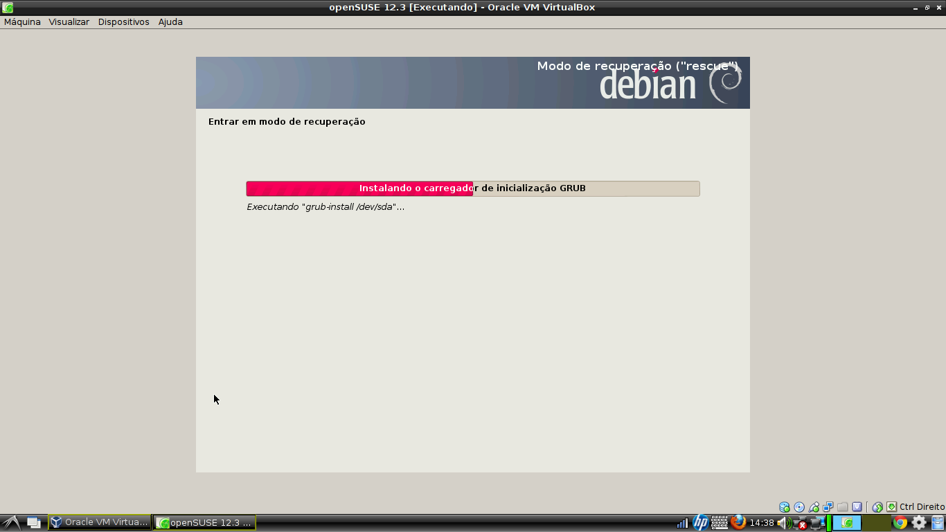Click the keyboard layout tray icon
The height and width of the screenshot is (532, 946).
coord(718,522)
